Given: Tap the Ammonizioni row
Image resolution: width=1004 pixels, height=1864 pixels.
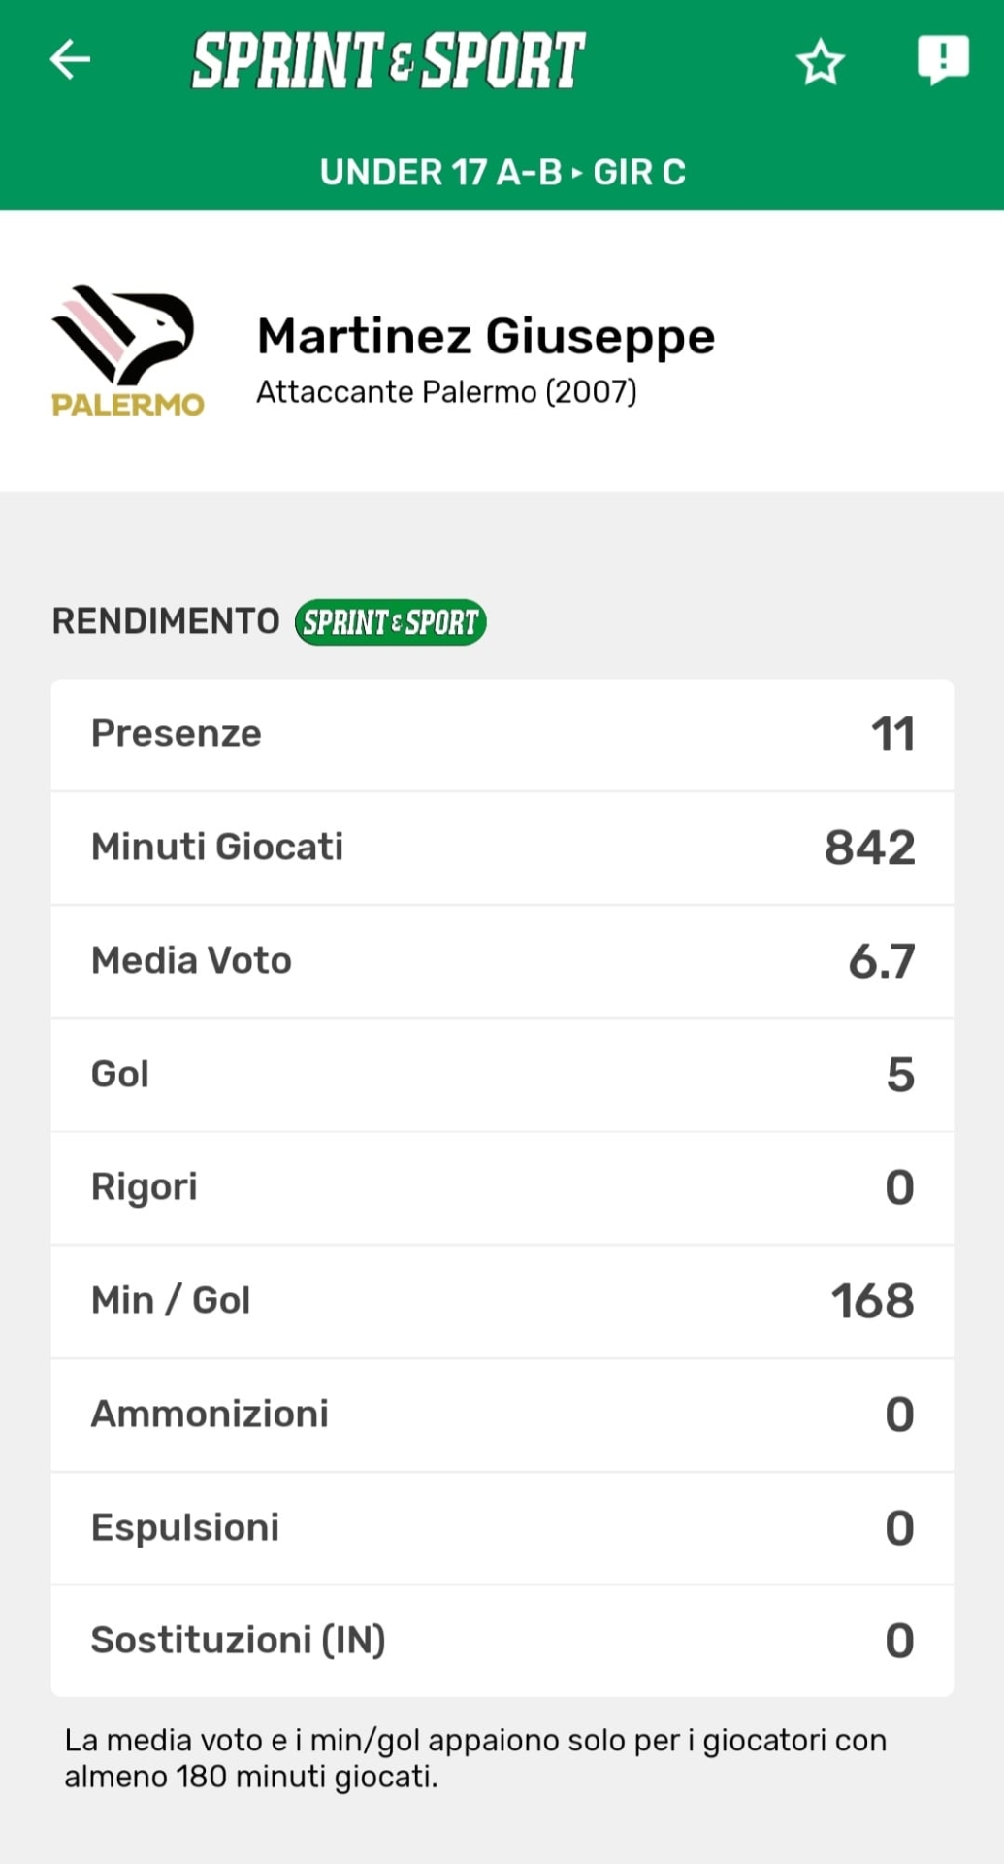Looking at the screenshot, I should point(502,1415).
